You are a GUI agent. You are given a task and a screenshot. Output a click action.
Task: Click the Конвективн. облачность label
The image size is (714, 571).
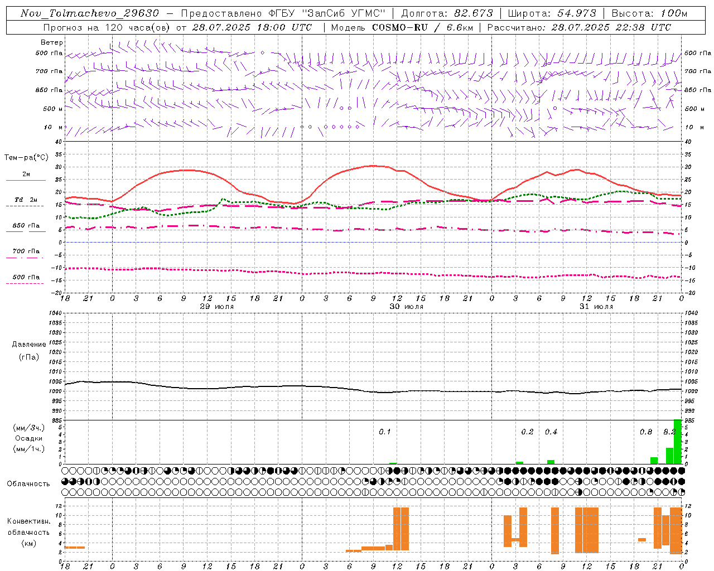point(28,527)
